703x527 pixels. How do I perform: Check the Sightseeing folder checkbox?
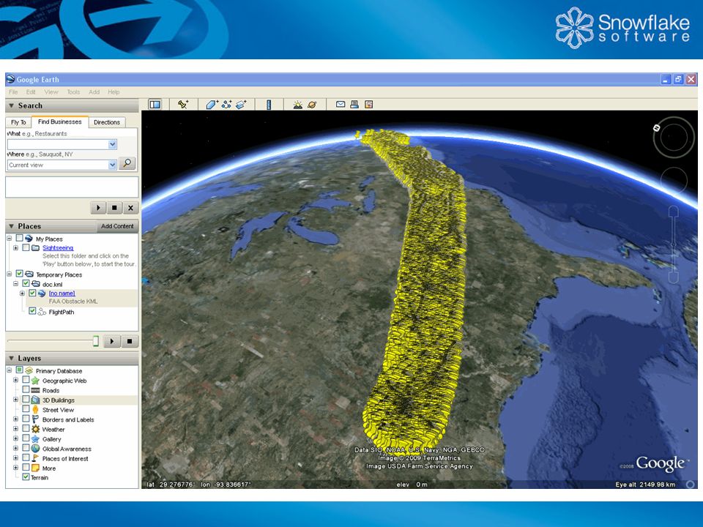click(x=26, y=247)
